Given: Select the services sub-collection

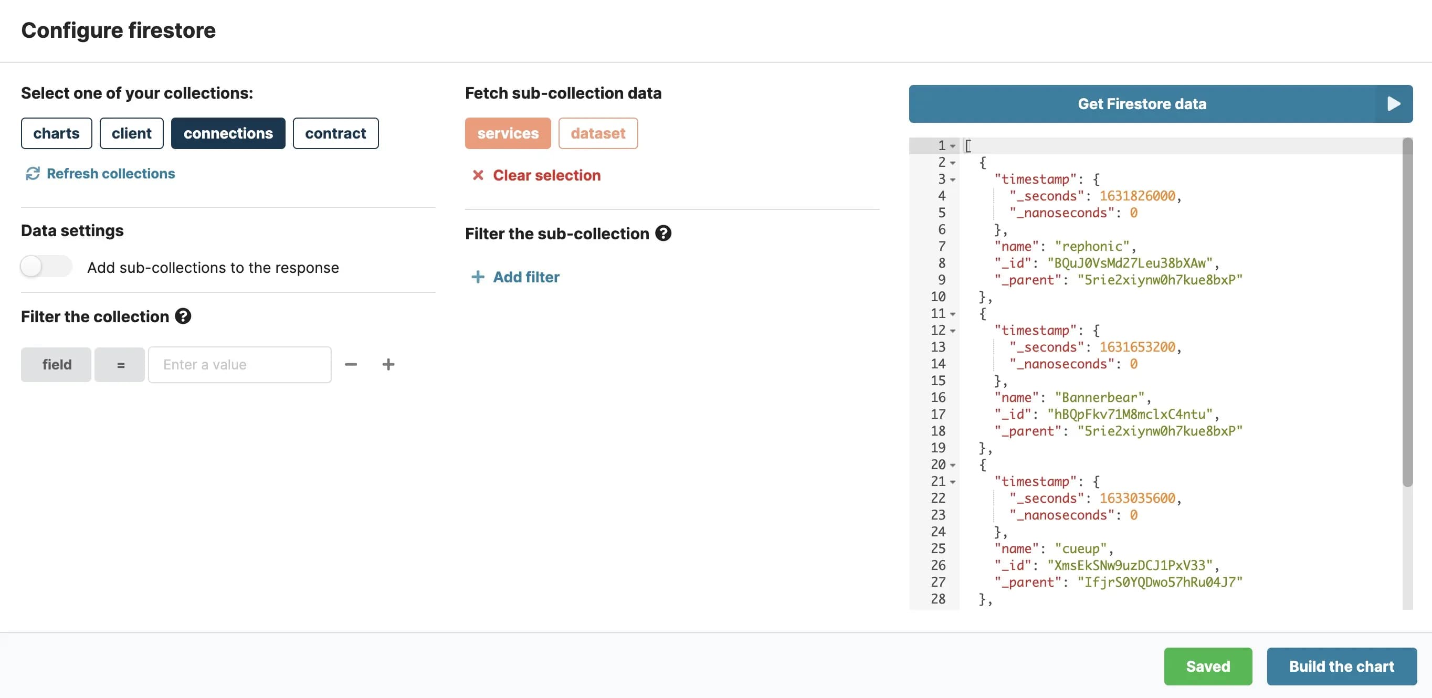Looking at the screenshot, I should 507,132.
